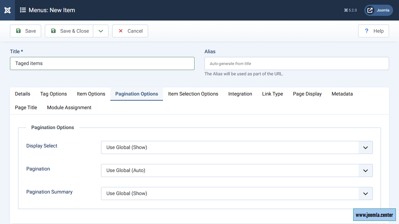Open the Pagination dropdown

tap(237, 170)
